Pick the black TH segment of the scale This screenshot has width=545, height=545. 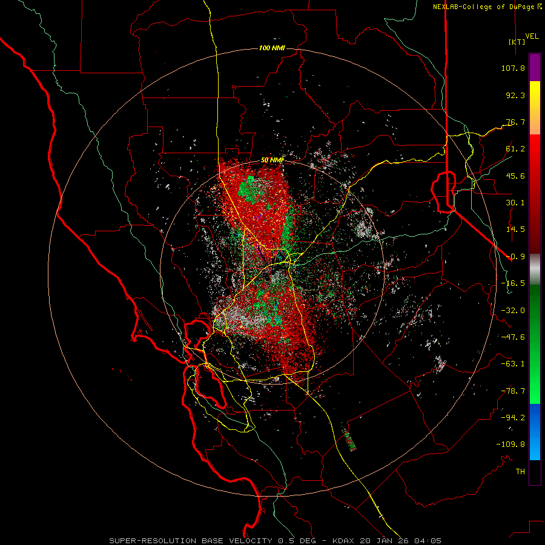(535, 472)
